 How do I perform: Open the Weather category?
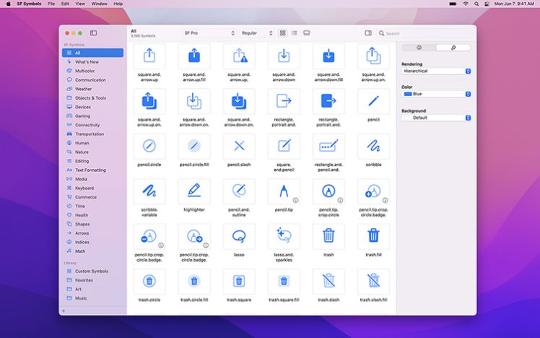[x=84, y=89]
